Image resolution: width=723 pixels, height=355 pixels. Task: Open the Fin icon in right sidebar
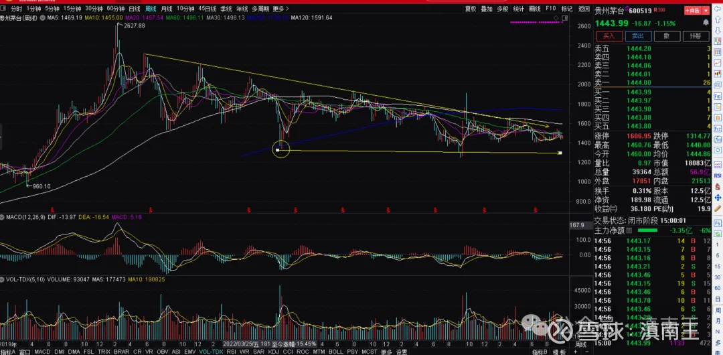[x=718, y=96]
